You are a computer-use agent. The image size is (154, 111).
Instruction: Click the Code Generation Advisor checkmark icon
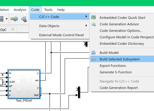[x=93, y=24]
